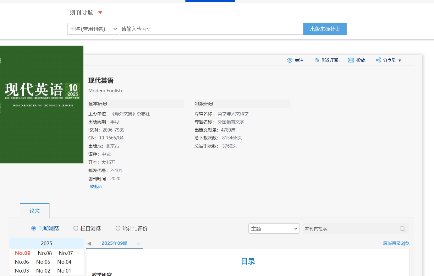Image resolution: width=434 pixels, height=276 pixels.
Task: Click the RSS订阅 link
Action: tap(330, 60)
